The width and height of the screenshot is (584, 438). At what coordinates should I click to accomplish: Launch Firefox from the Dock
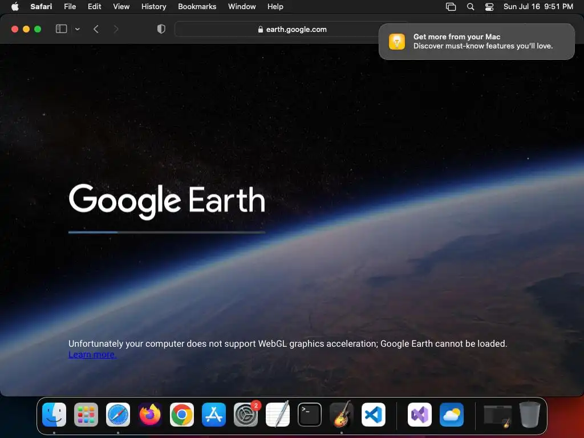tap(150, 415)
